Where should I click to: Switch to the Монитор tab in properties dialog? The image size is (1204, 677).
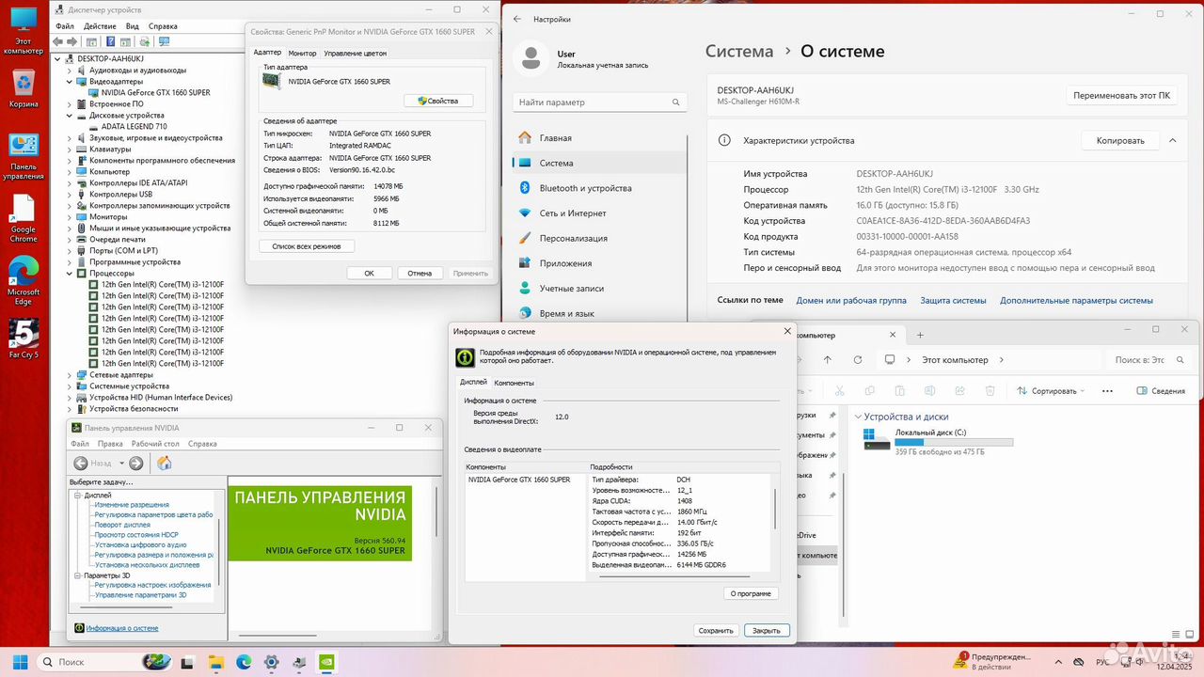click(x=303, y=53)
